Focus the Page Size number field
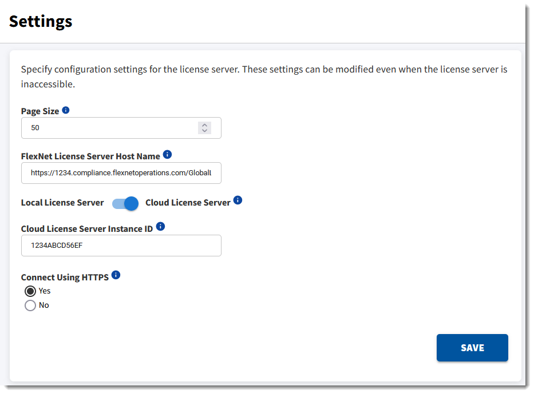 click(x=109, y=128)
